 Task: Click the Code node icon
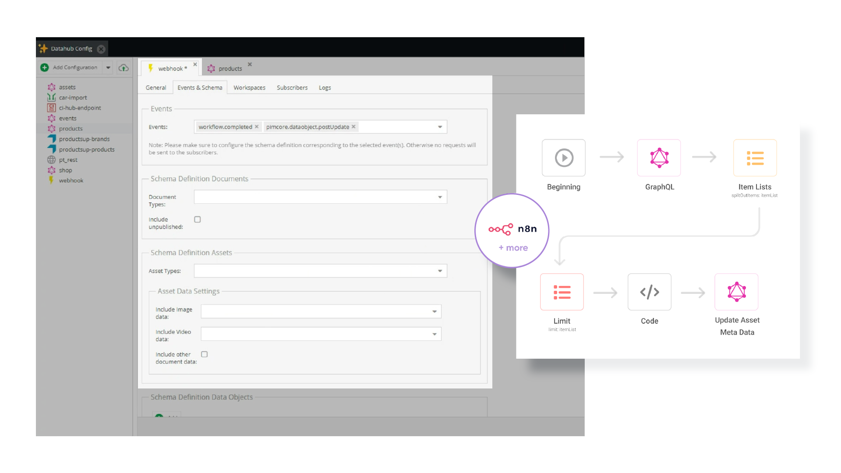(650, 292)
